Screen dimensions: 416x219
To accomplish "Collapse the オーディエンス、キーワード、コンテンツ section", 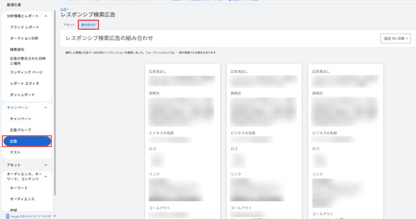I will point(46,176).
